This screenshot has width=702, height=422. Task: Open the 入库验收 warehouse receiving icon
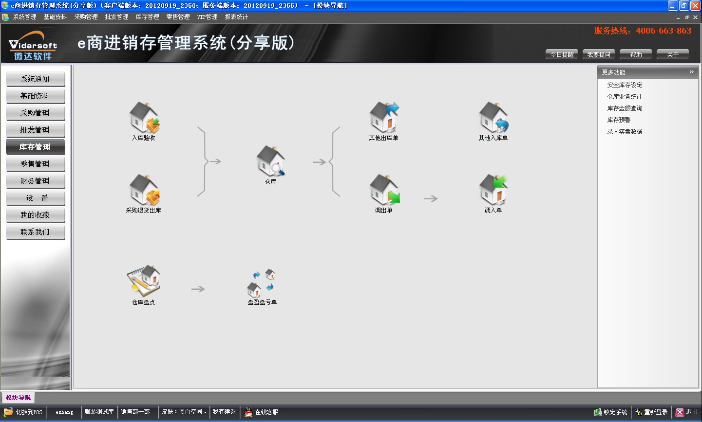click(x=144, y=117)
